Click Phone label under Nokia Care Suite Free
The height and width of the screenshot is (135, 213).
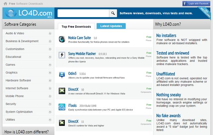click(x=149, y=40)
